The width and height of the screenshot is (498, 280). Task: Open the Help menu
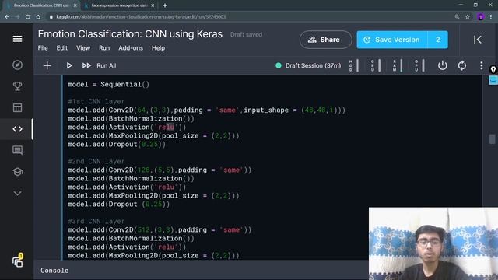click(158, 48)
